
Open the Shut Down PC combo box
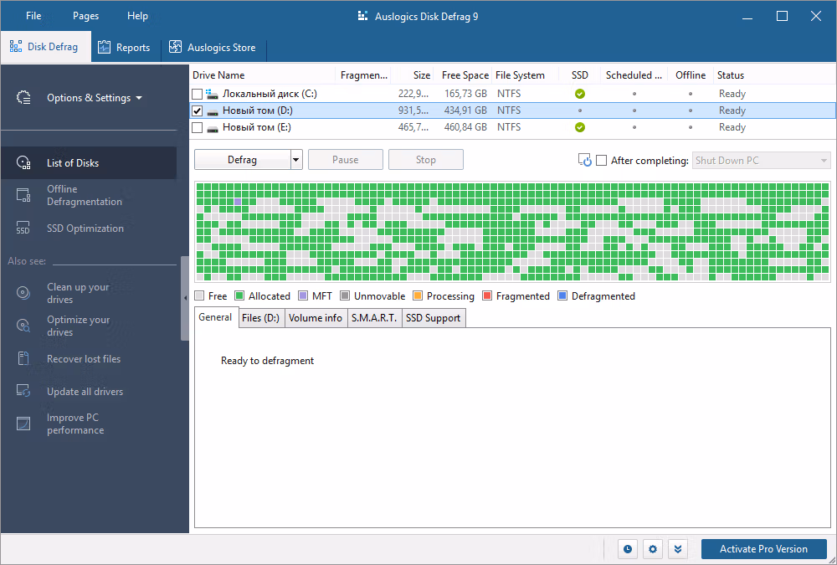[761, 160]
